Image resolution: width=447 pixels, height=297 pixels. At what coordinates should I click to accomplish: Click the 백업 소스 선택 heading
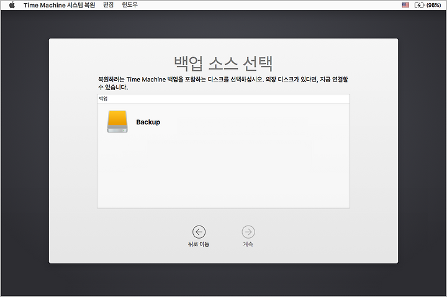click(223, 63)
